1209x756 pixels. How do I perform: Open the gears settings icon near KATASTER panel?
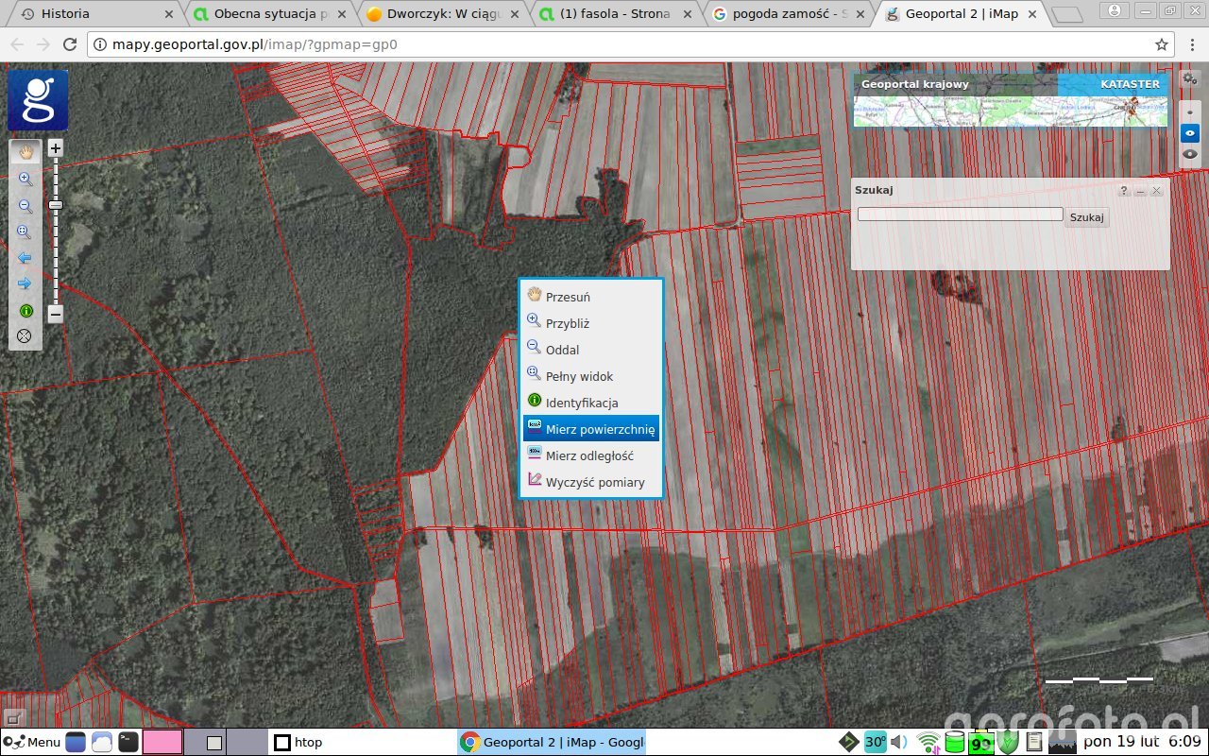coord(1188,78)
